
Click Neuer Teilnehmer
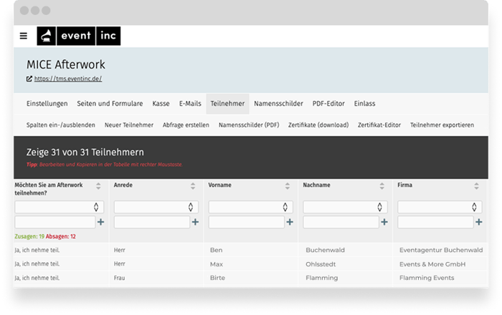[x=129, y=125]
